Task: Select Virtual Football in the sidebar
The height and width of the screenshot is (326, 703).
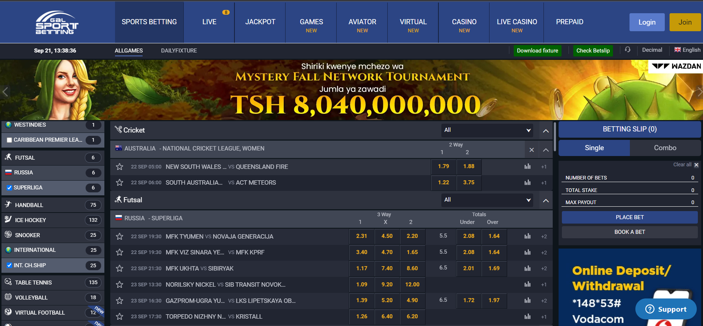Action: 53,312
